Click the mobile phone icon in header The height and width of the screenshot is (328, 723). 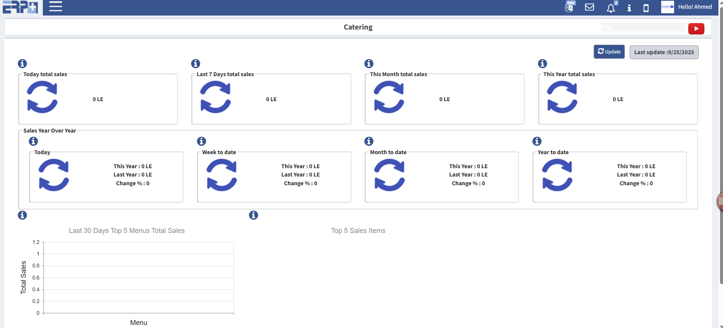[x=646, y=8]
